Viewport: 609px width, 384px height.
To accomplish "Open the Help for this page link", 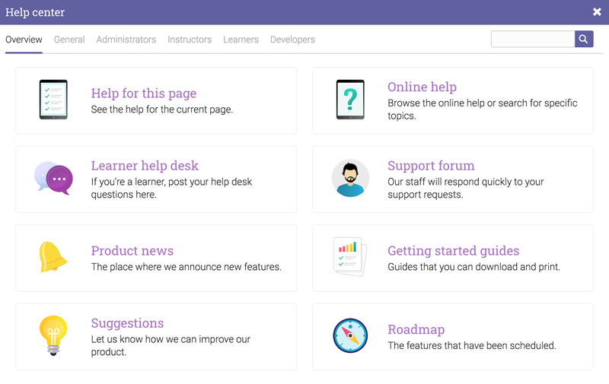I will [x=144, y=93].
